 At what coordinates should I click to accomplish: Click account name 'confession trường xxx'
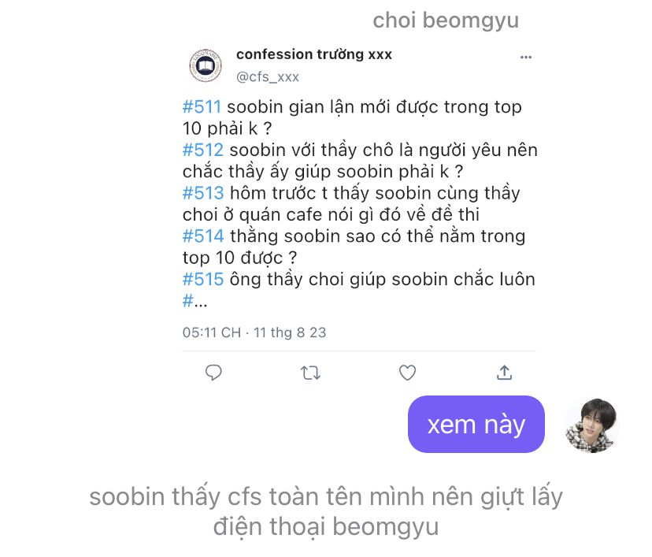point(314,54)
